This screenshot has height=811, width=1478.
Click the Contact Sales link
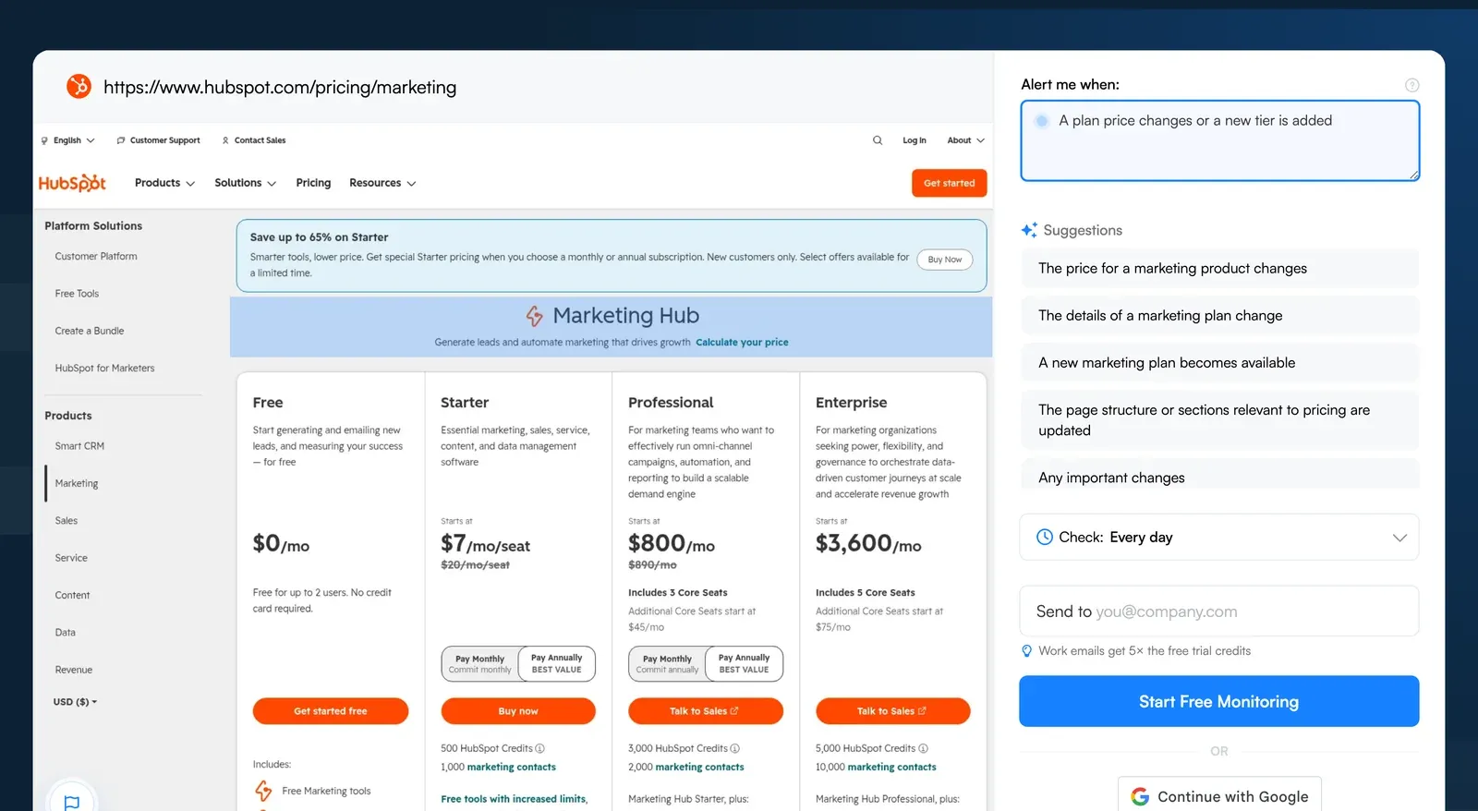(x=260, y=140)
